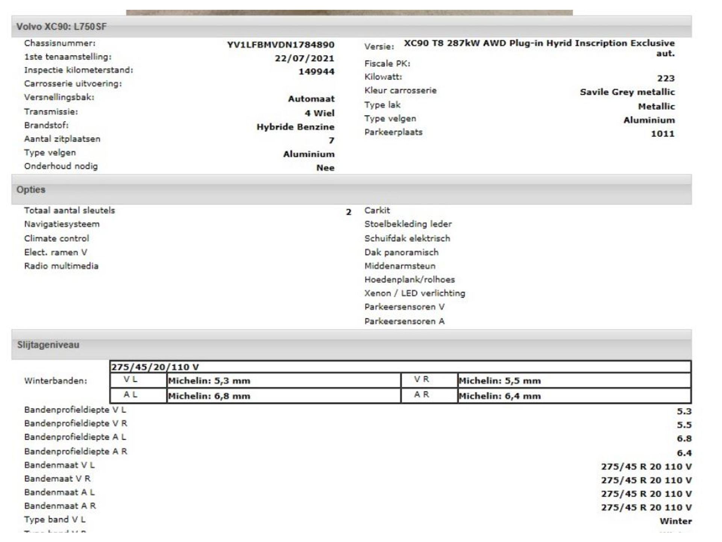Click the 4 Wiel transmission value

(x=319, y=113)
